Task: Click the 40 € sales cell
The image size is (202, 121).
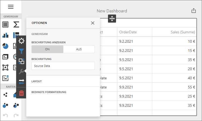Action: click(174, 78)
